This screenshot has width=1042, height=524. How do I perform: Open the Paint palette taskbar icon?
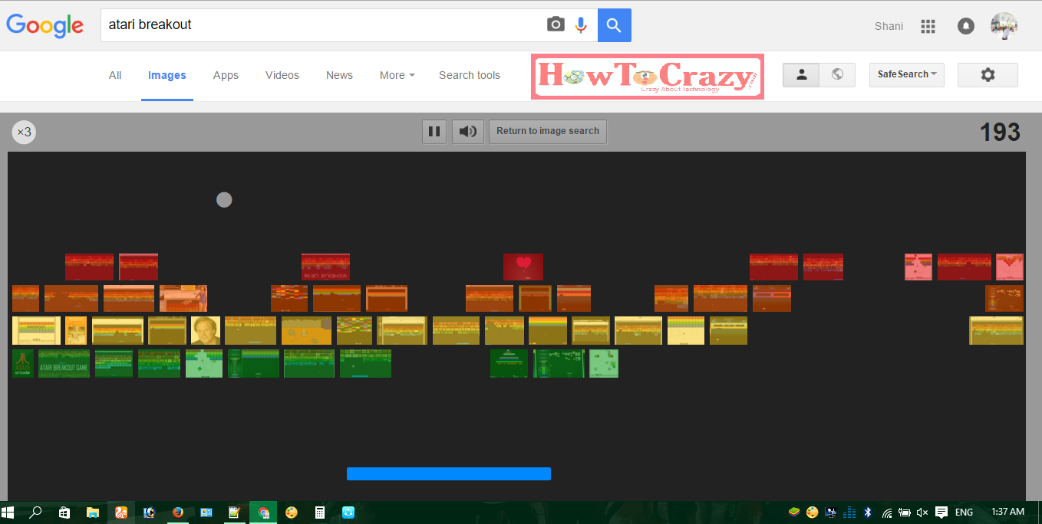[292, 513]
